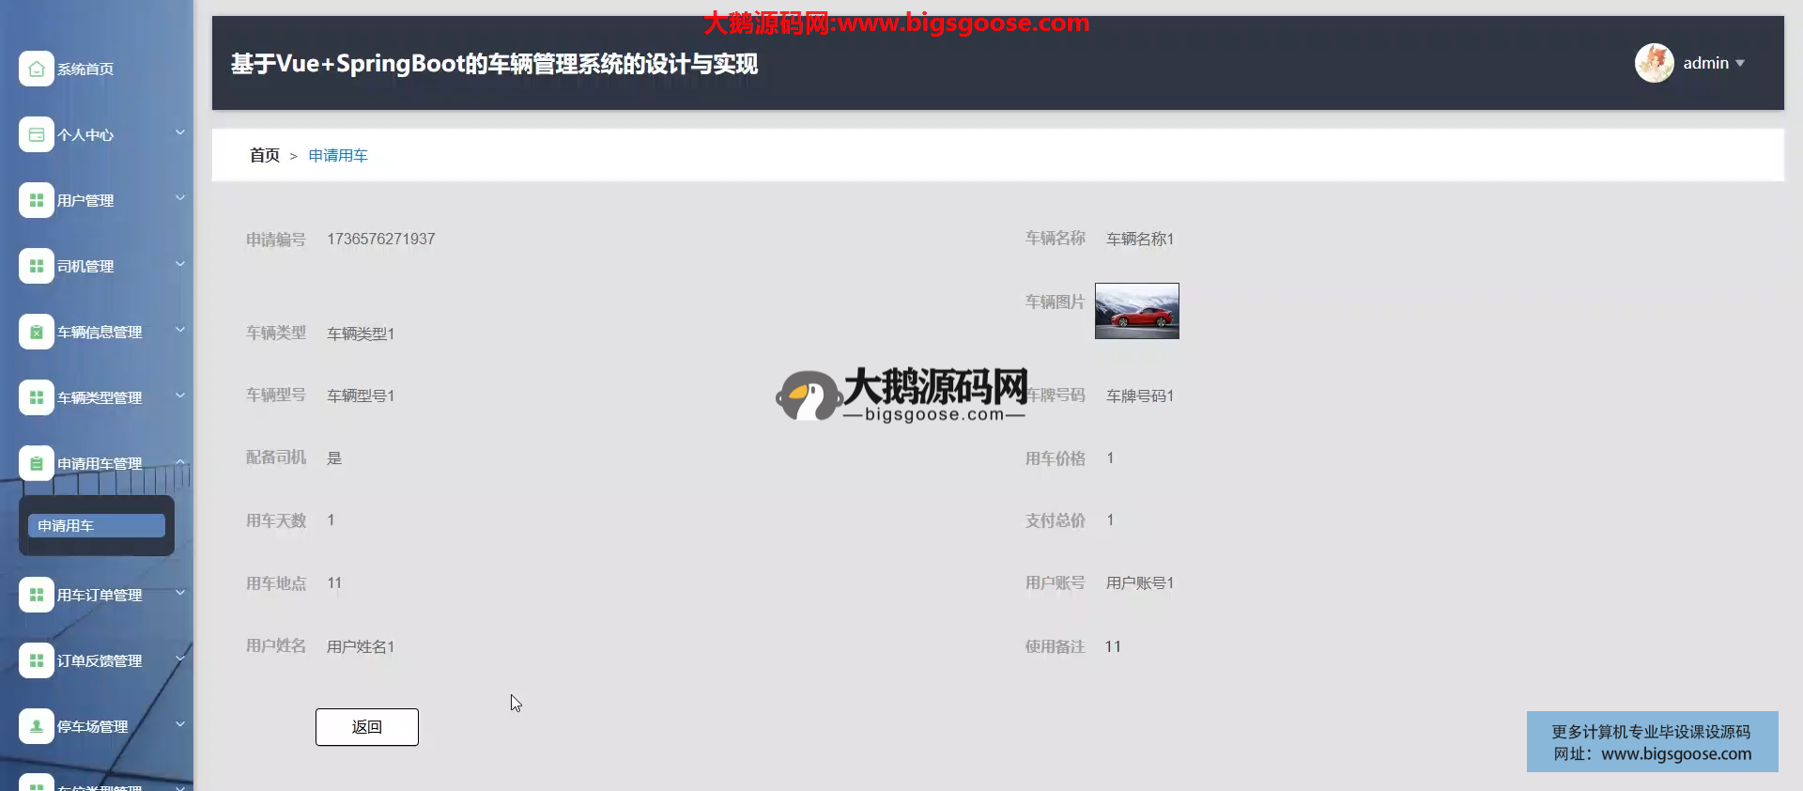This screenshot has height=791, width=1803.
Task: Click the 用户管理 grid icon
Action: [x=36, y=200]
